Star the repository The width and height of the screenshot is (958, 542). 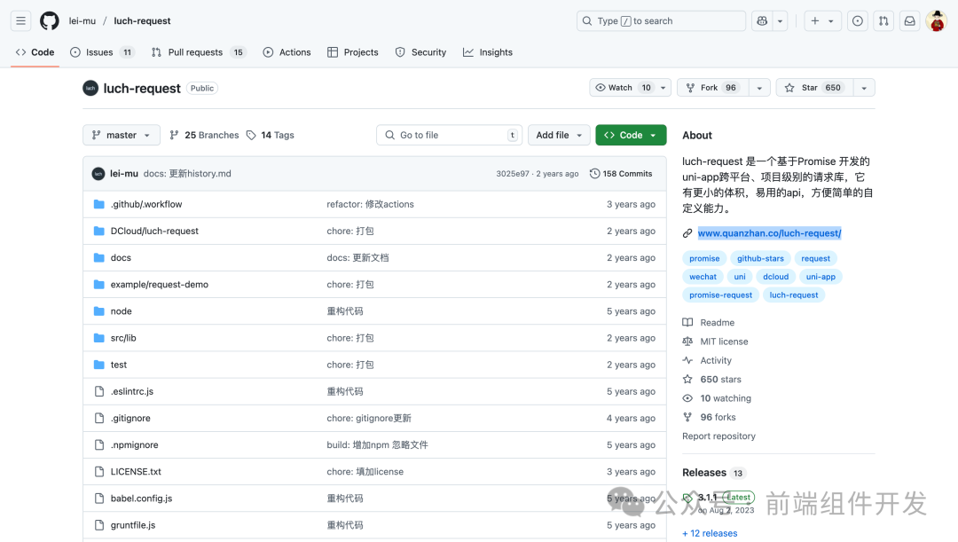(x=814, y=88)
